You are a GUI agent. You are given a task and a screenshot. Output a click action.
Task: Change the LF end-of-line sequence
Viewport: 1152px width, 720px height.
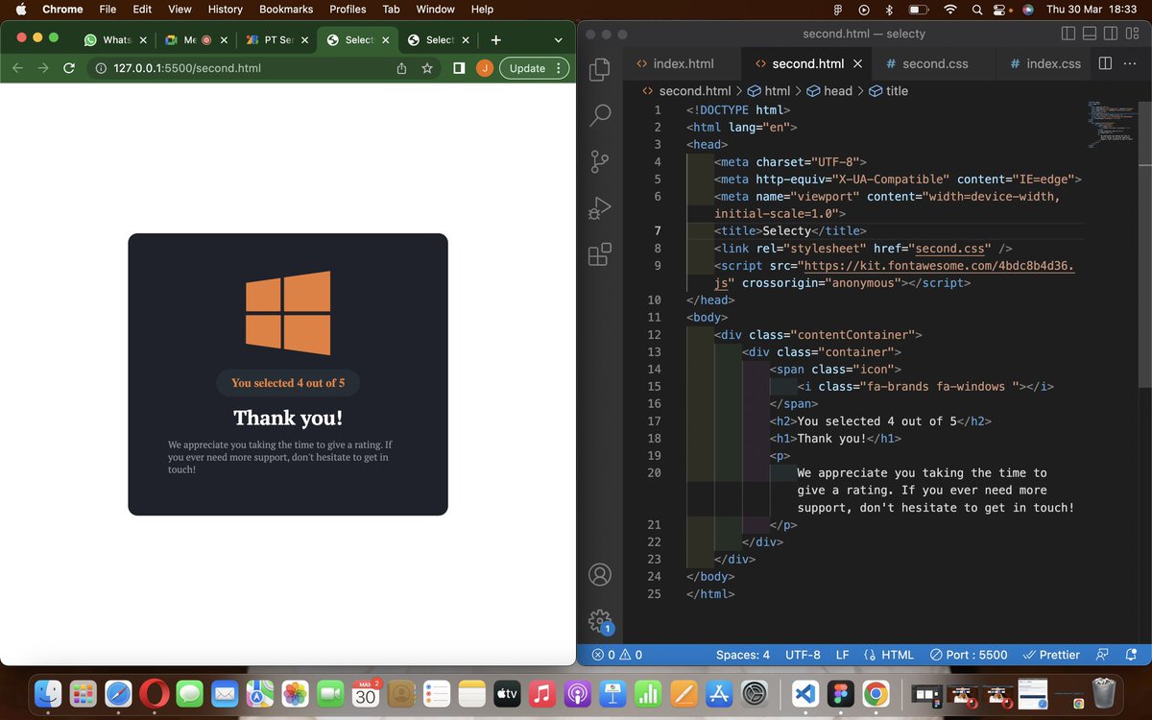point(842,655)
